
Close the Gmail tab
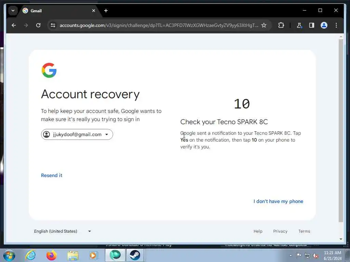pyautogui.click(x=94, y=11)
